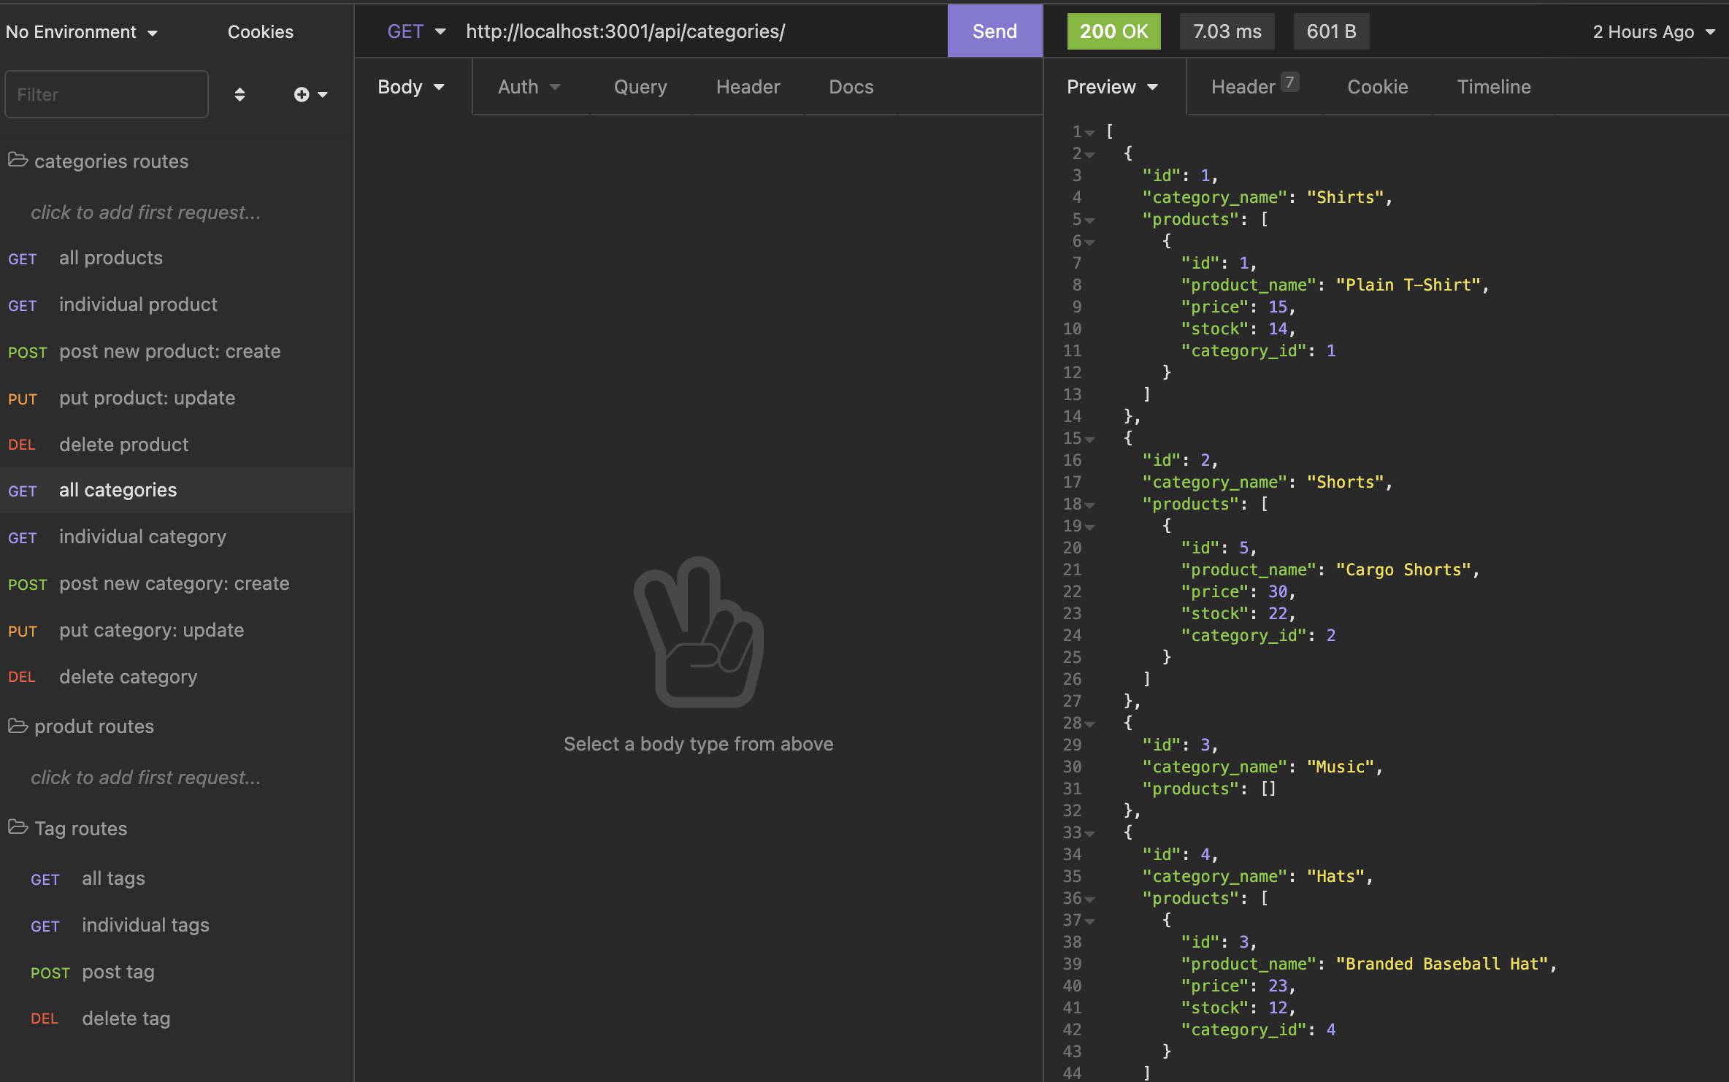Switch to the Cookie response tab
1729x1082 pixels.
tap(1377, 86)
